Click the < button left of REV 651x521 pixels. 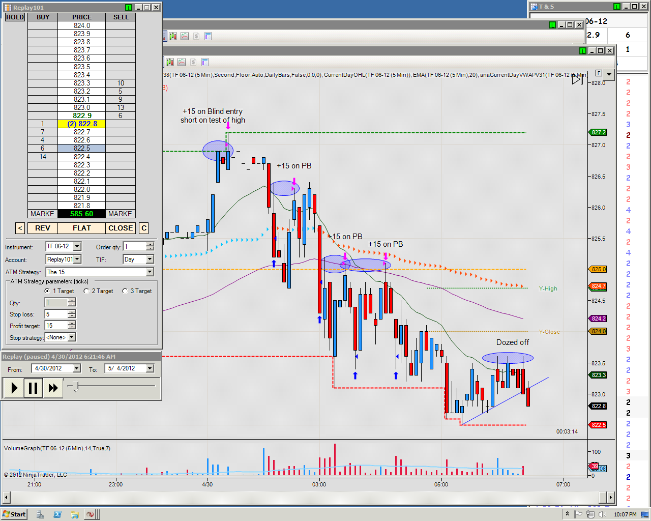[20, 228]
